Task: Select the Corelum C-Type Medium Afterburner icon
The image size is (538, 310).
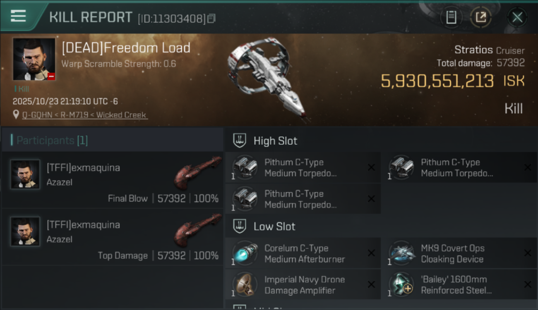Action: (245, 253)
